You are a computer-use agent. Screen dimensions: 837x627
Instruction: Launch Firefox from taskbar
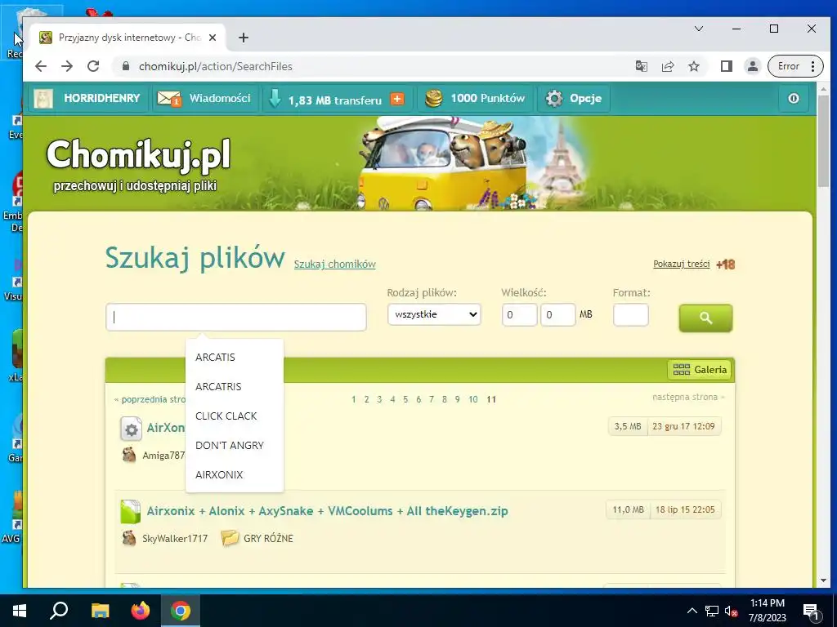pos(141,611)
